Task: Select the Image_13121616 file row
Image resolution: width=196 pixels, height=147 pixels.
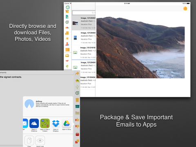Action: (84, 53)
